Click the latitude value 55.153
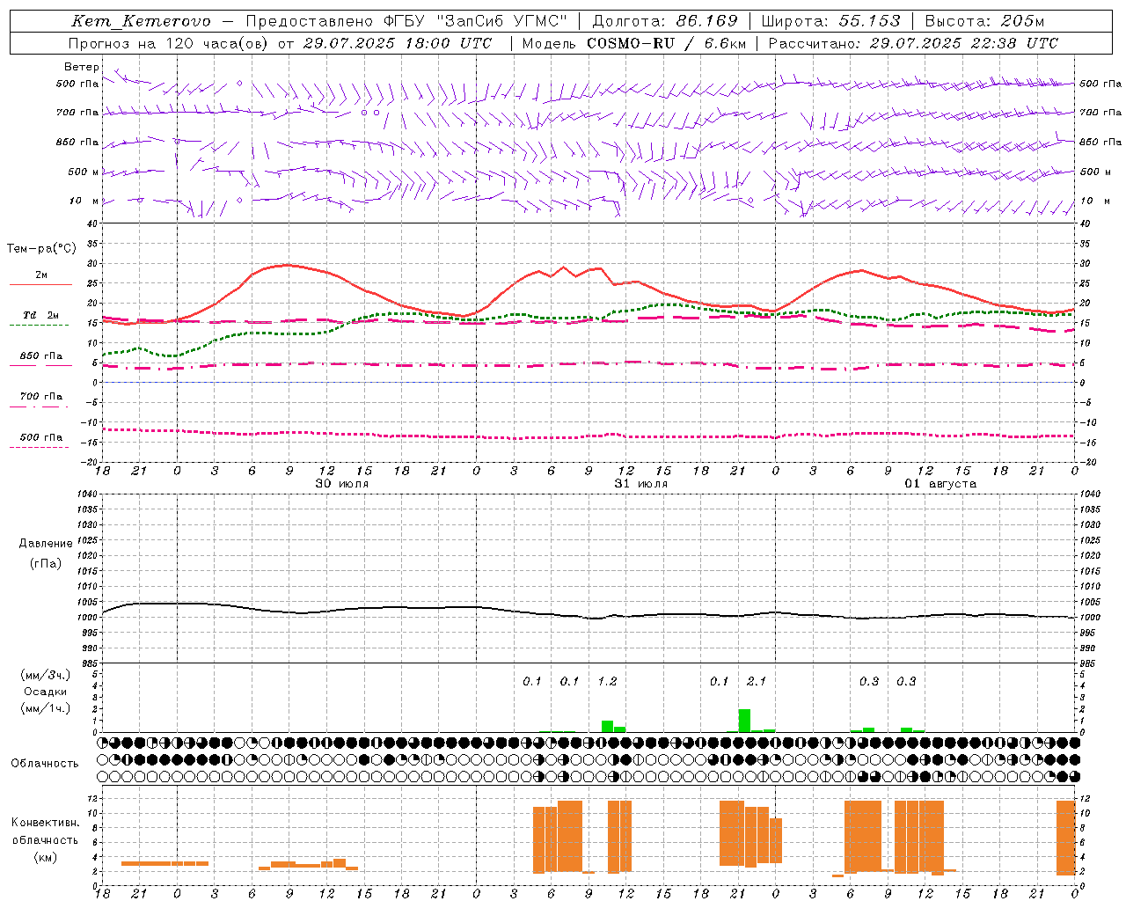 [869, 21]
